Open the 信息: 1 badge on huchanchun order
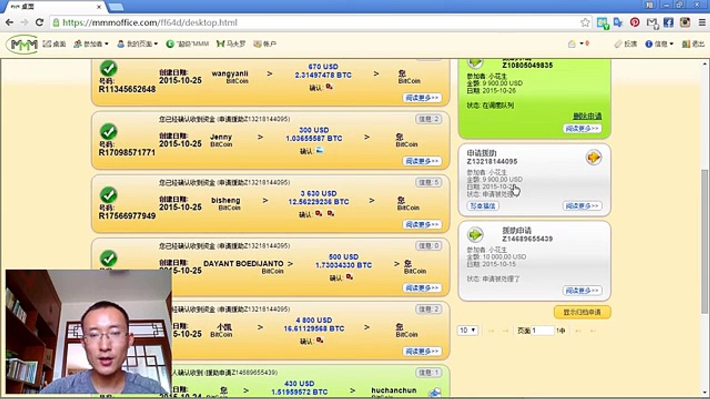Image resolution: width=710 pixels, height=399 pixels. click(x=429, y=372)
